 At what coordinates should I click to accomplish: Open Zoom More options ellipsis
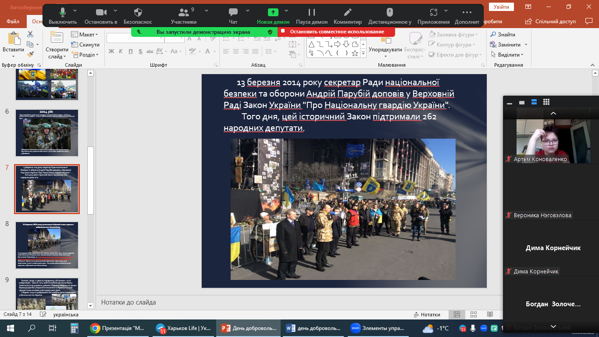[x=467, y=16]
